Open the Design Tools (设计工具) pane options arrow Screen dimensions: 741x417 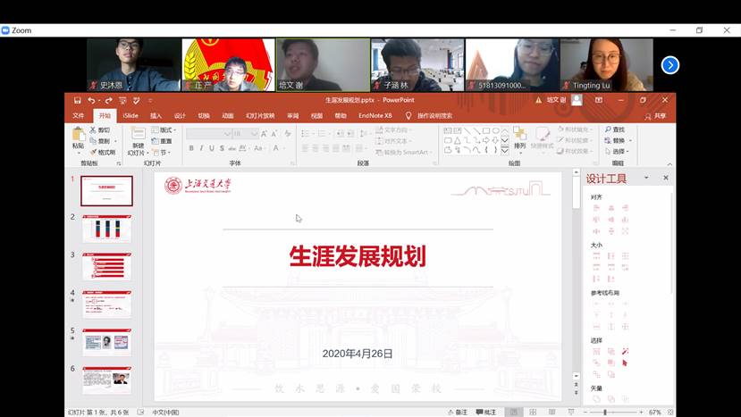649,179
